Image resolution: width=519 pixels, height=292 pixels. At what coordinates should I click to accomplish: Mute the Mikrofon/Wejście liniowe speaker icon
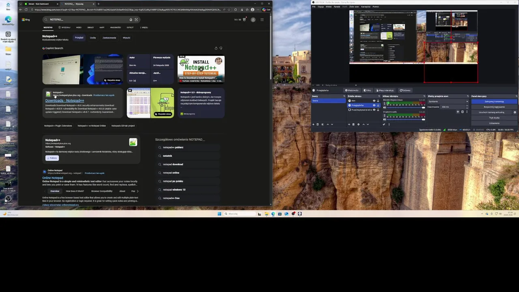385,107
